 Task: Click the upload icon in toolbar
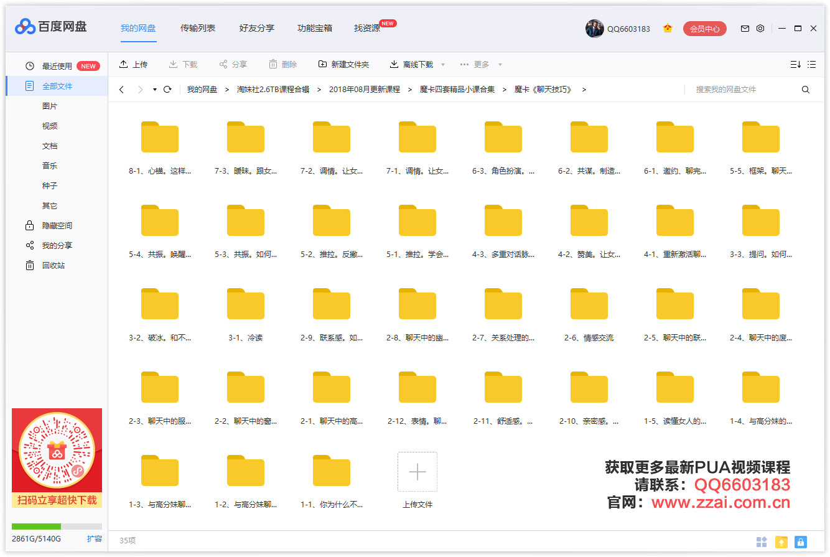point(124,64)
